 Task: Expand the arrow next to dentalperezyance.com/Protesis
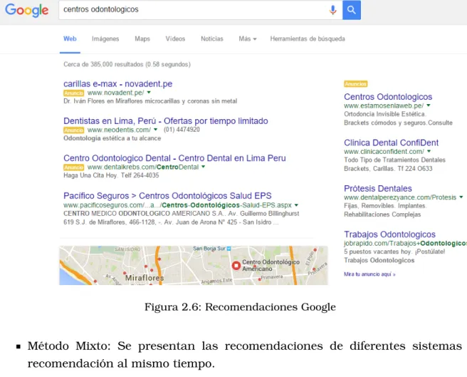click(x=461, y=197)
